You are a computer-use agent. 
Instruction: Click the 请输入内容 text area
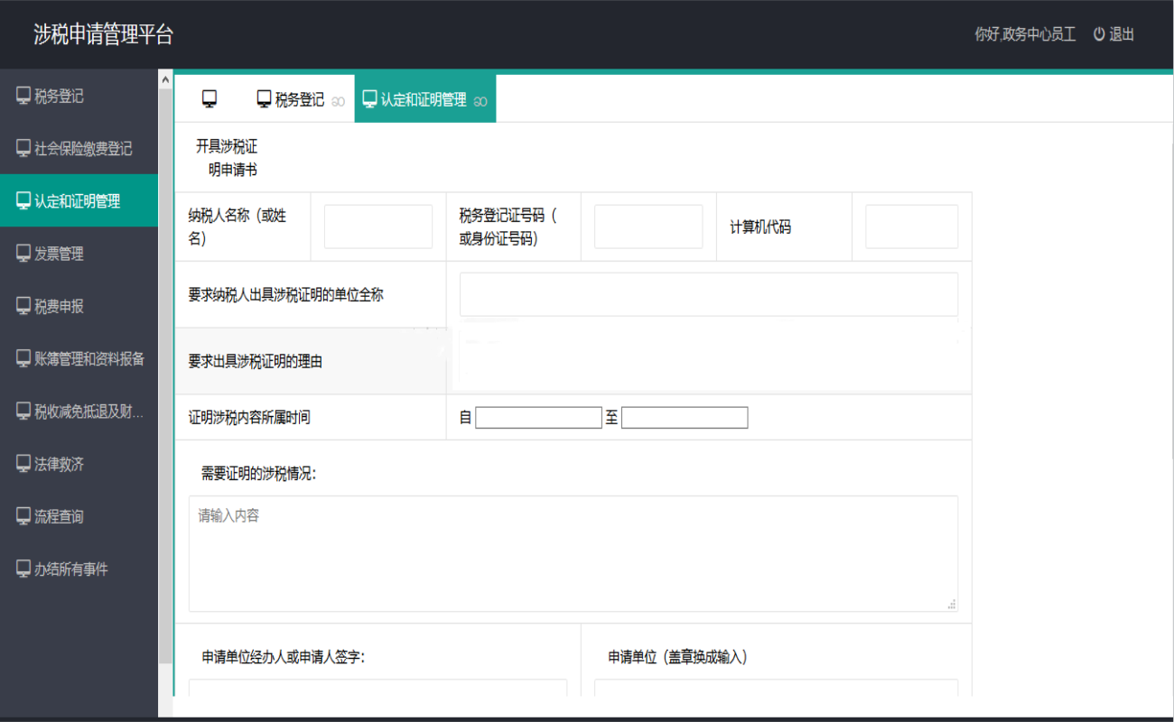(573, 553)
